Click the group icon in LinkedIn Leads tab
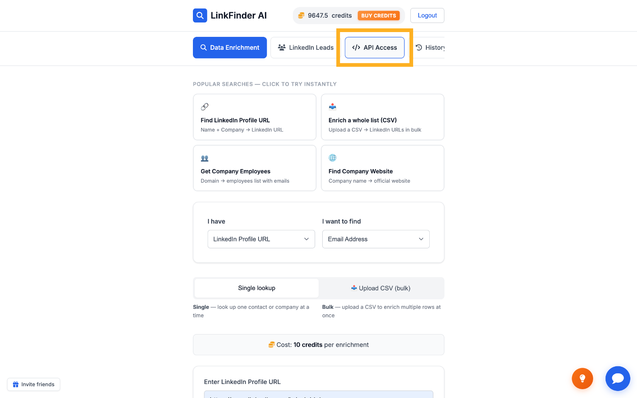This screenshot has height=398, width=637. 282,48
